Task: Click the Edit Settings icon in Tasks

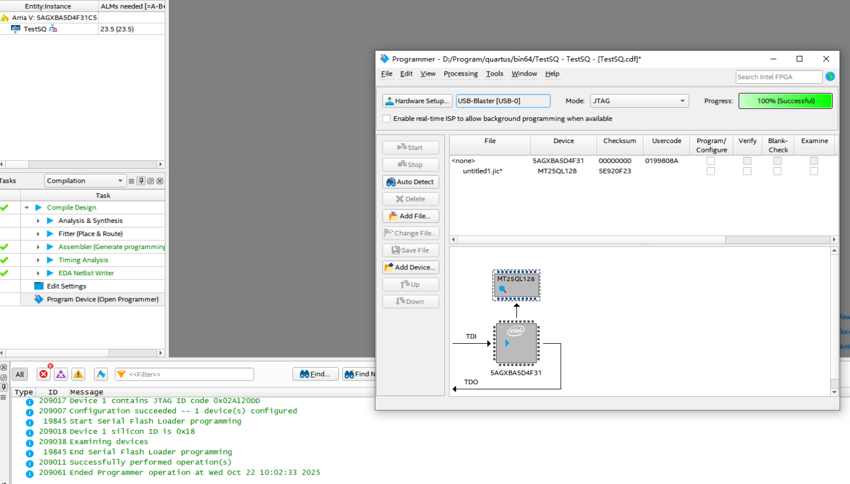Action: pyautogui.click(x=39, y=286)
